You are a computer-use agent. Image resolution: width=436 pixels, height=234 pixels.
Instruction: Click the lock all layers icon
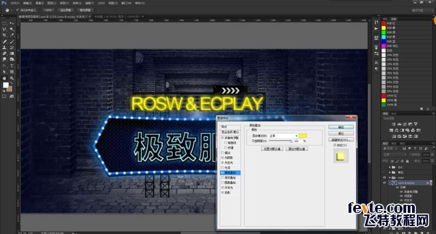click(407, 161)
